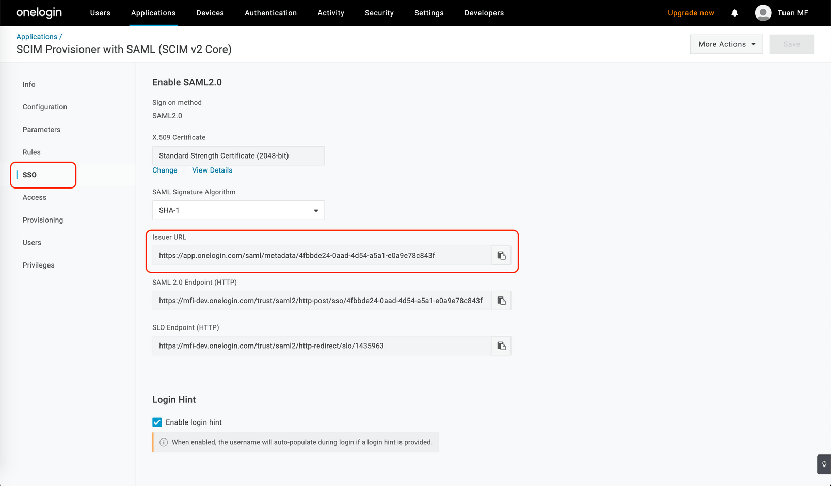Screen dimensions: 831x486
Task: Click the Issuer URL text field
Action: tap(322, 255)
